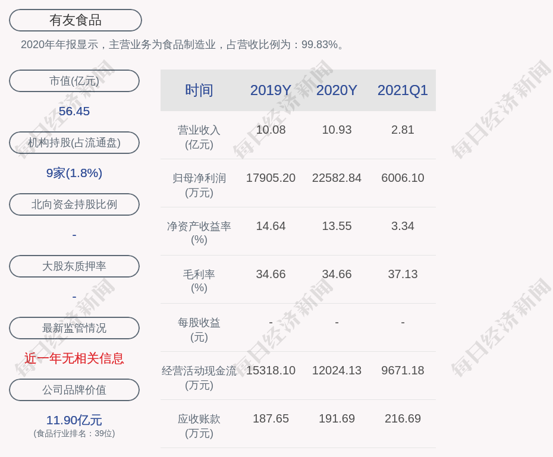This screenshot has width=553, height=457.
Task: Select ROE value 14.64
Action: coord(271,226)
